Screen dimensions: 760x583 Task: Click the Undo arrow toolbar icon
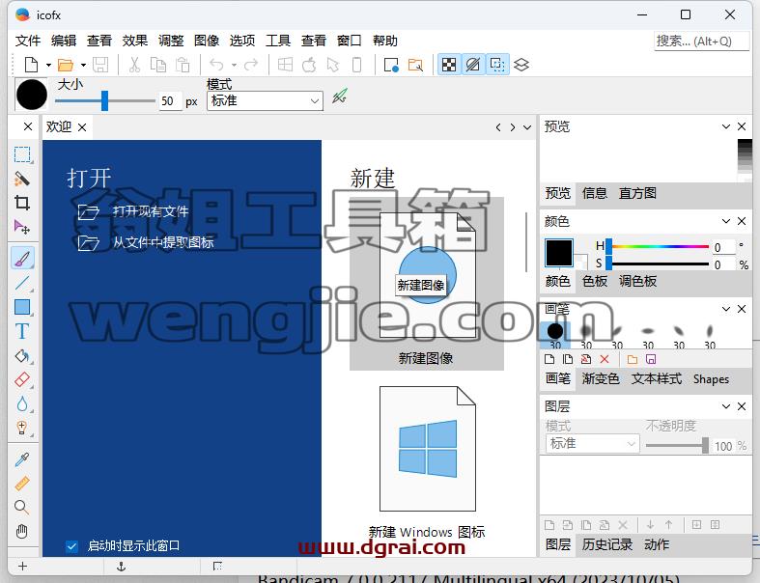(x=216, y=65)
